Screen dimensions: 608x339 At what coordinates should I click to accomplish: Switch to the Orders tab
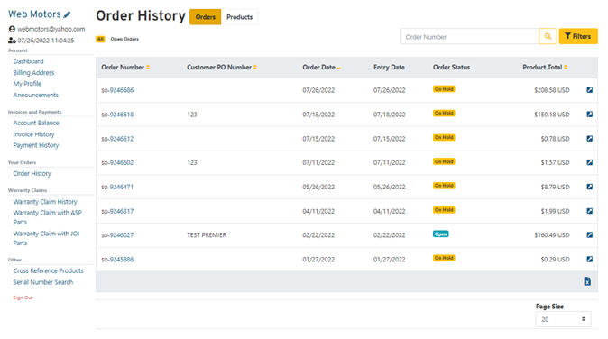(x=205, y=17)
